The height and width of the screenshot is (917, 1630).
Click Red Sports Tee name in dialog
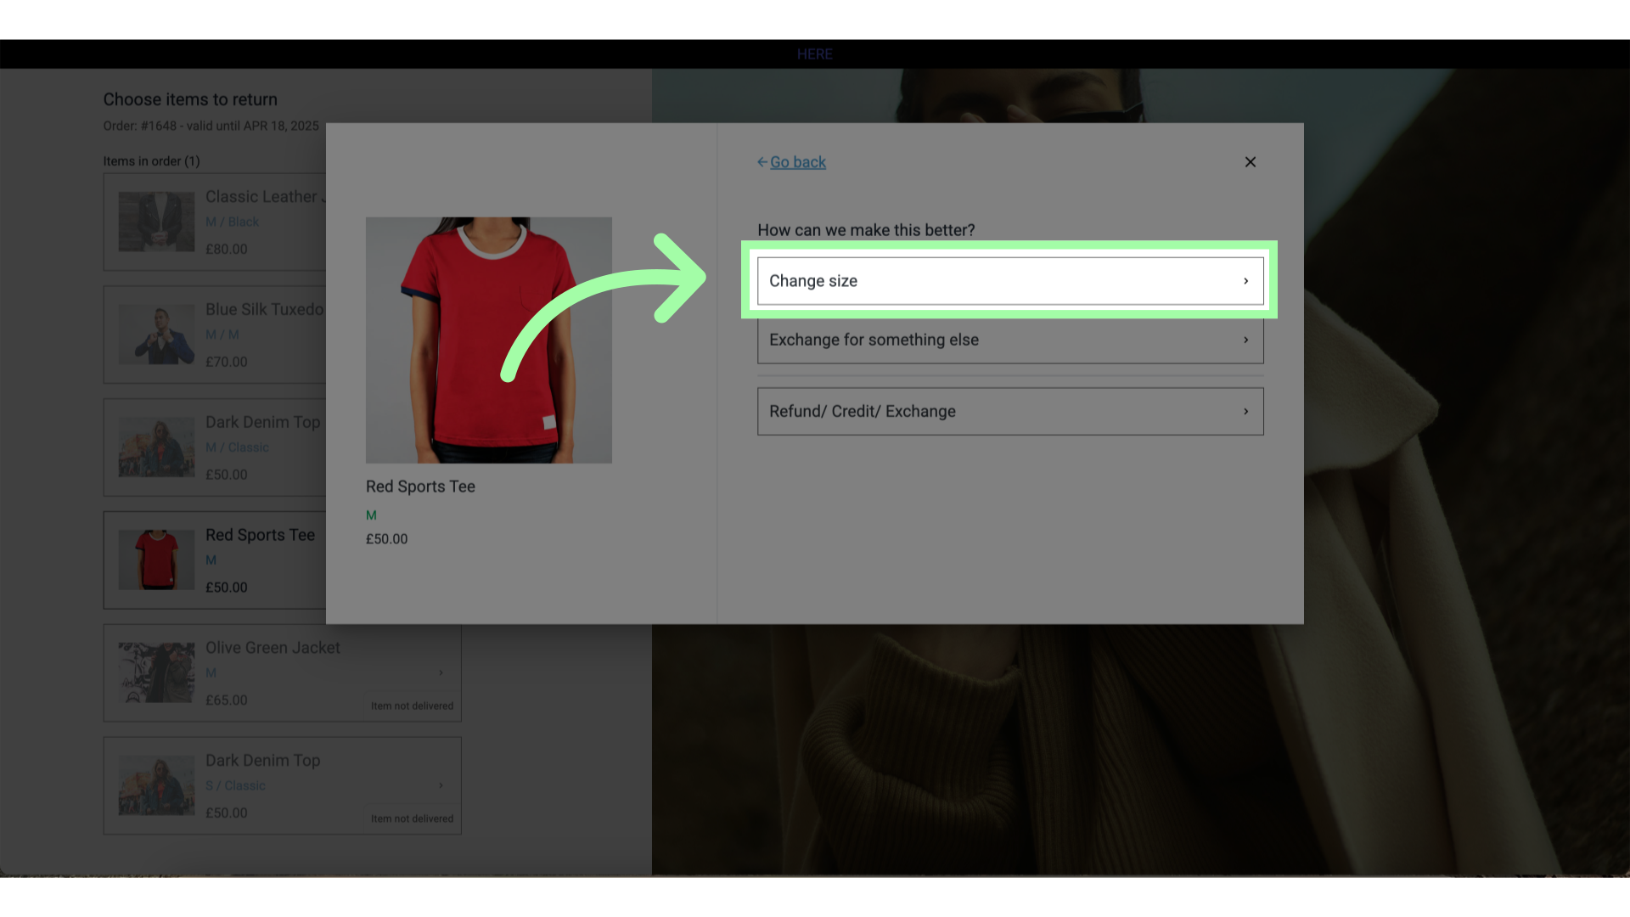tap(420, 487)
